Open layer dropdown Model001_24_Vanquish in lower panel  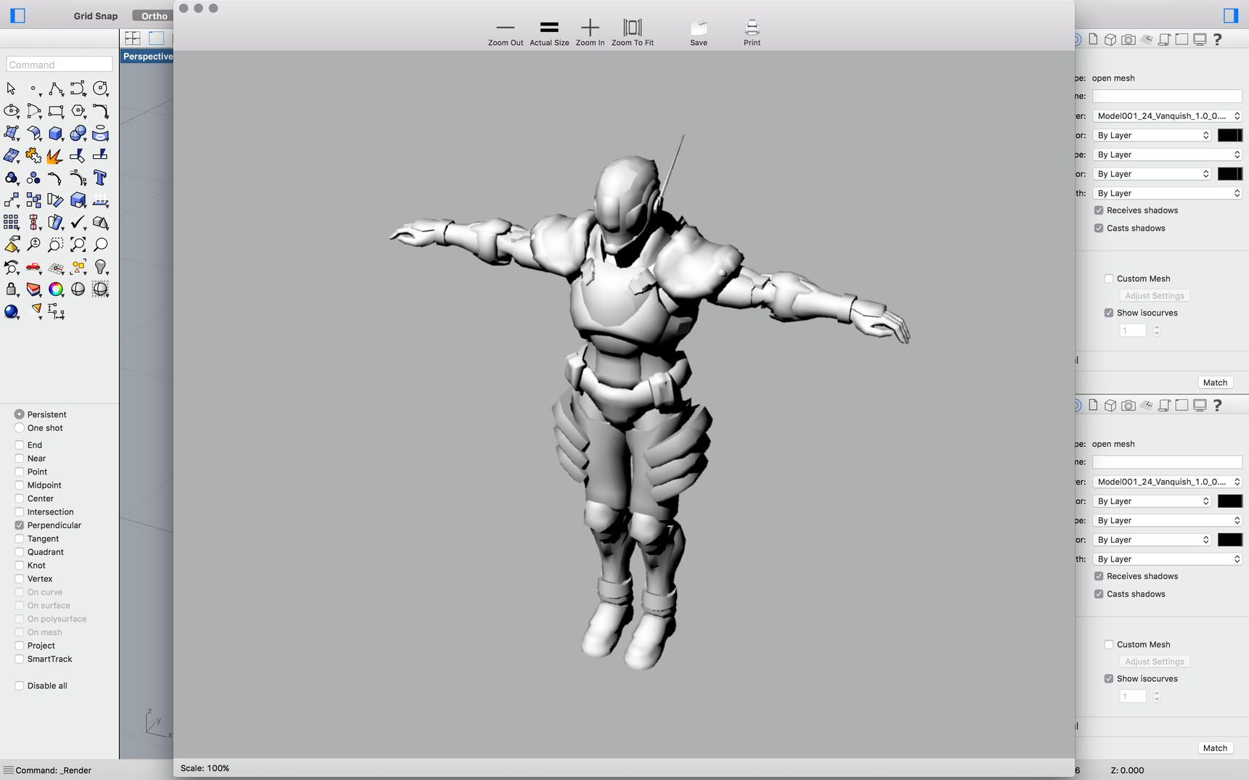point(1167,482)
